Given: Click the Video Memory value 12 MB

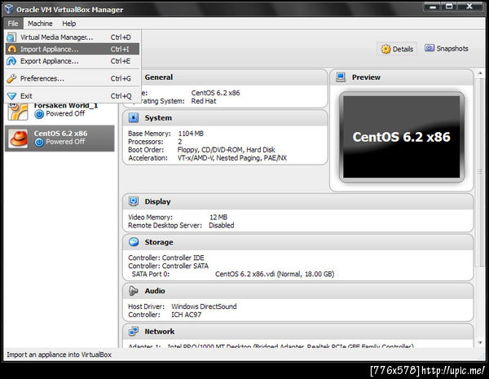Looking at the screenshot, I should (218, 217).
